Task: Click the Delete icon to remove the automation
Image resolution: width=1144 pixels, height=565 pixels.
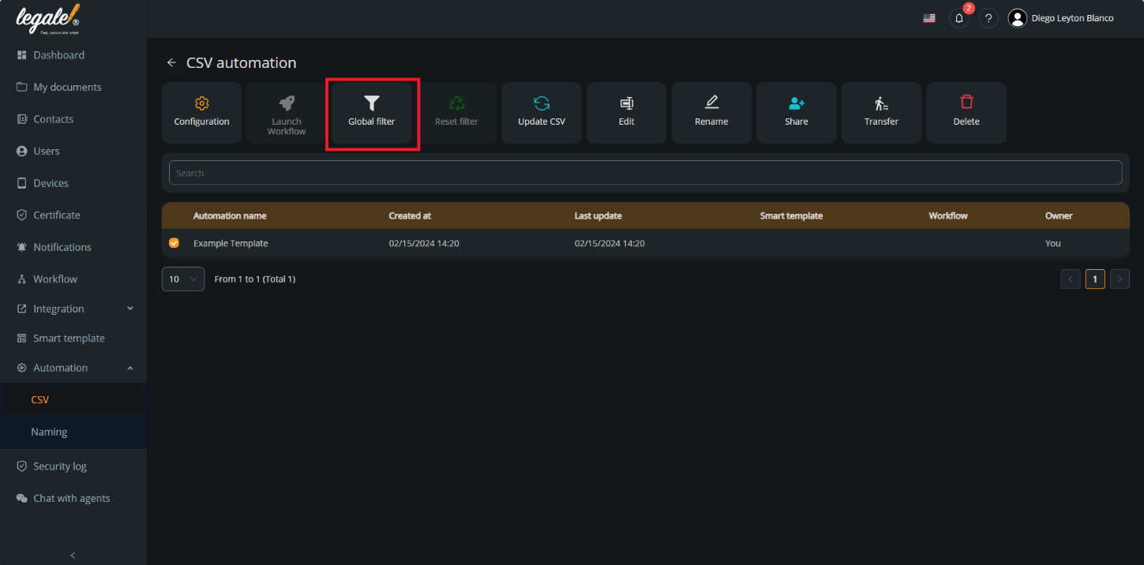Action: tap(966, 112)
